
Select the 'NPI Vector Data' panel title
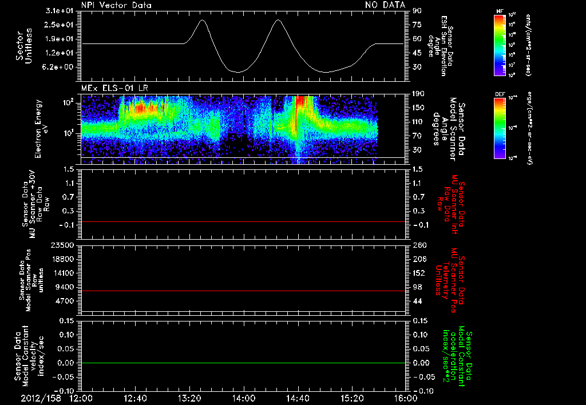[x=117, y=5]
